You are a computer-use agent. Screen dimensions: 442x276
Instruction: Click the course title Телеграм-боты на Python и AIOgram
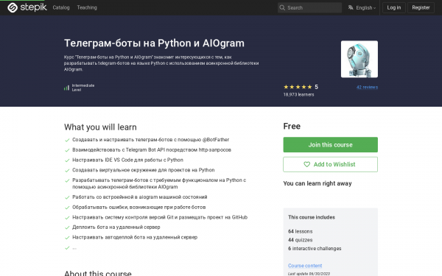click(x=154, y=43)
